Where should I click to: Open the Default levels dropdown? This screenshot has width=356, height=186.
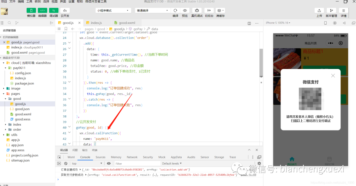pyautogui.click(x=172, y=163)
